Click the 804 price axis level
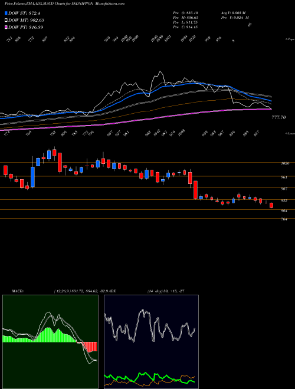295x389 pixels. (284, 211)
